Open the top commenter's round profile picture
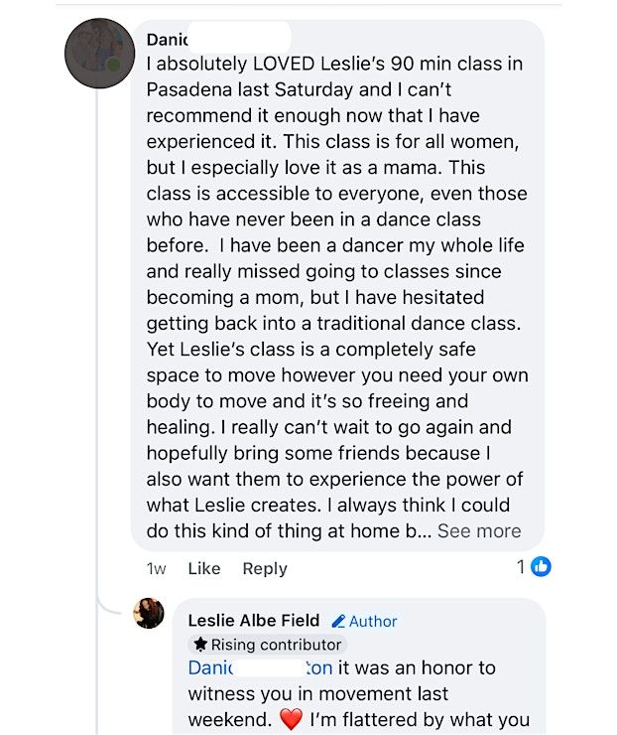The image size is (617, 735). [x=99, y=54]
